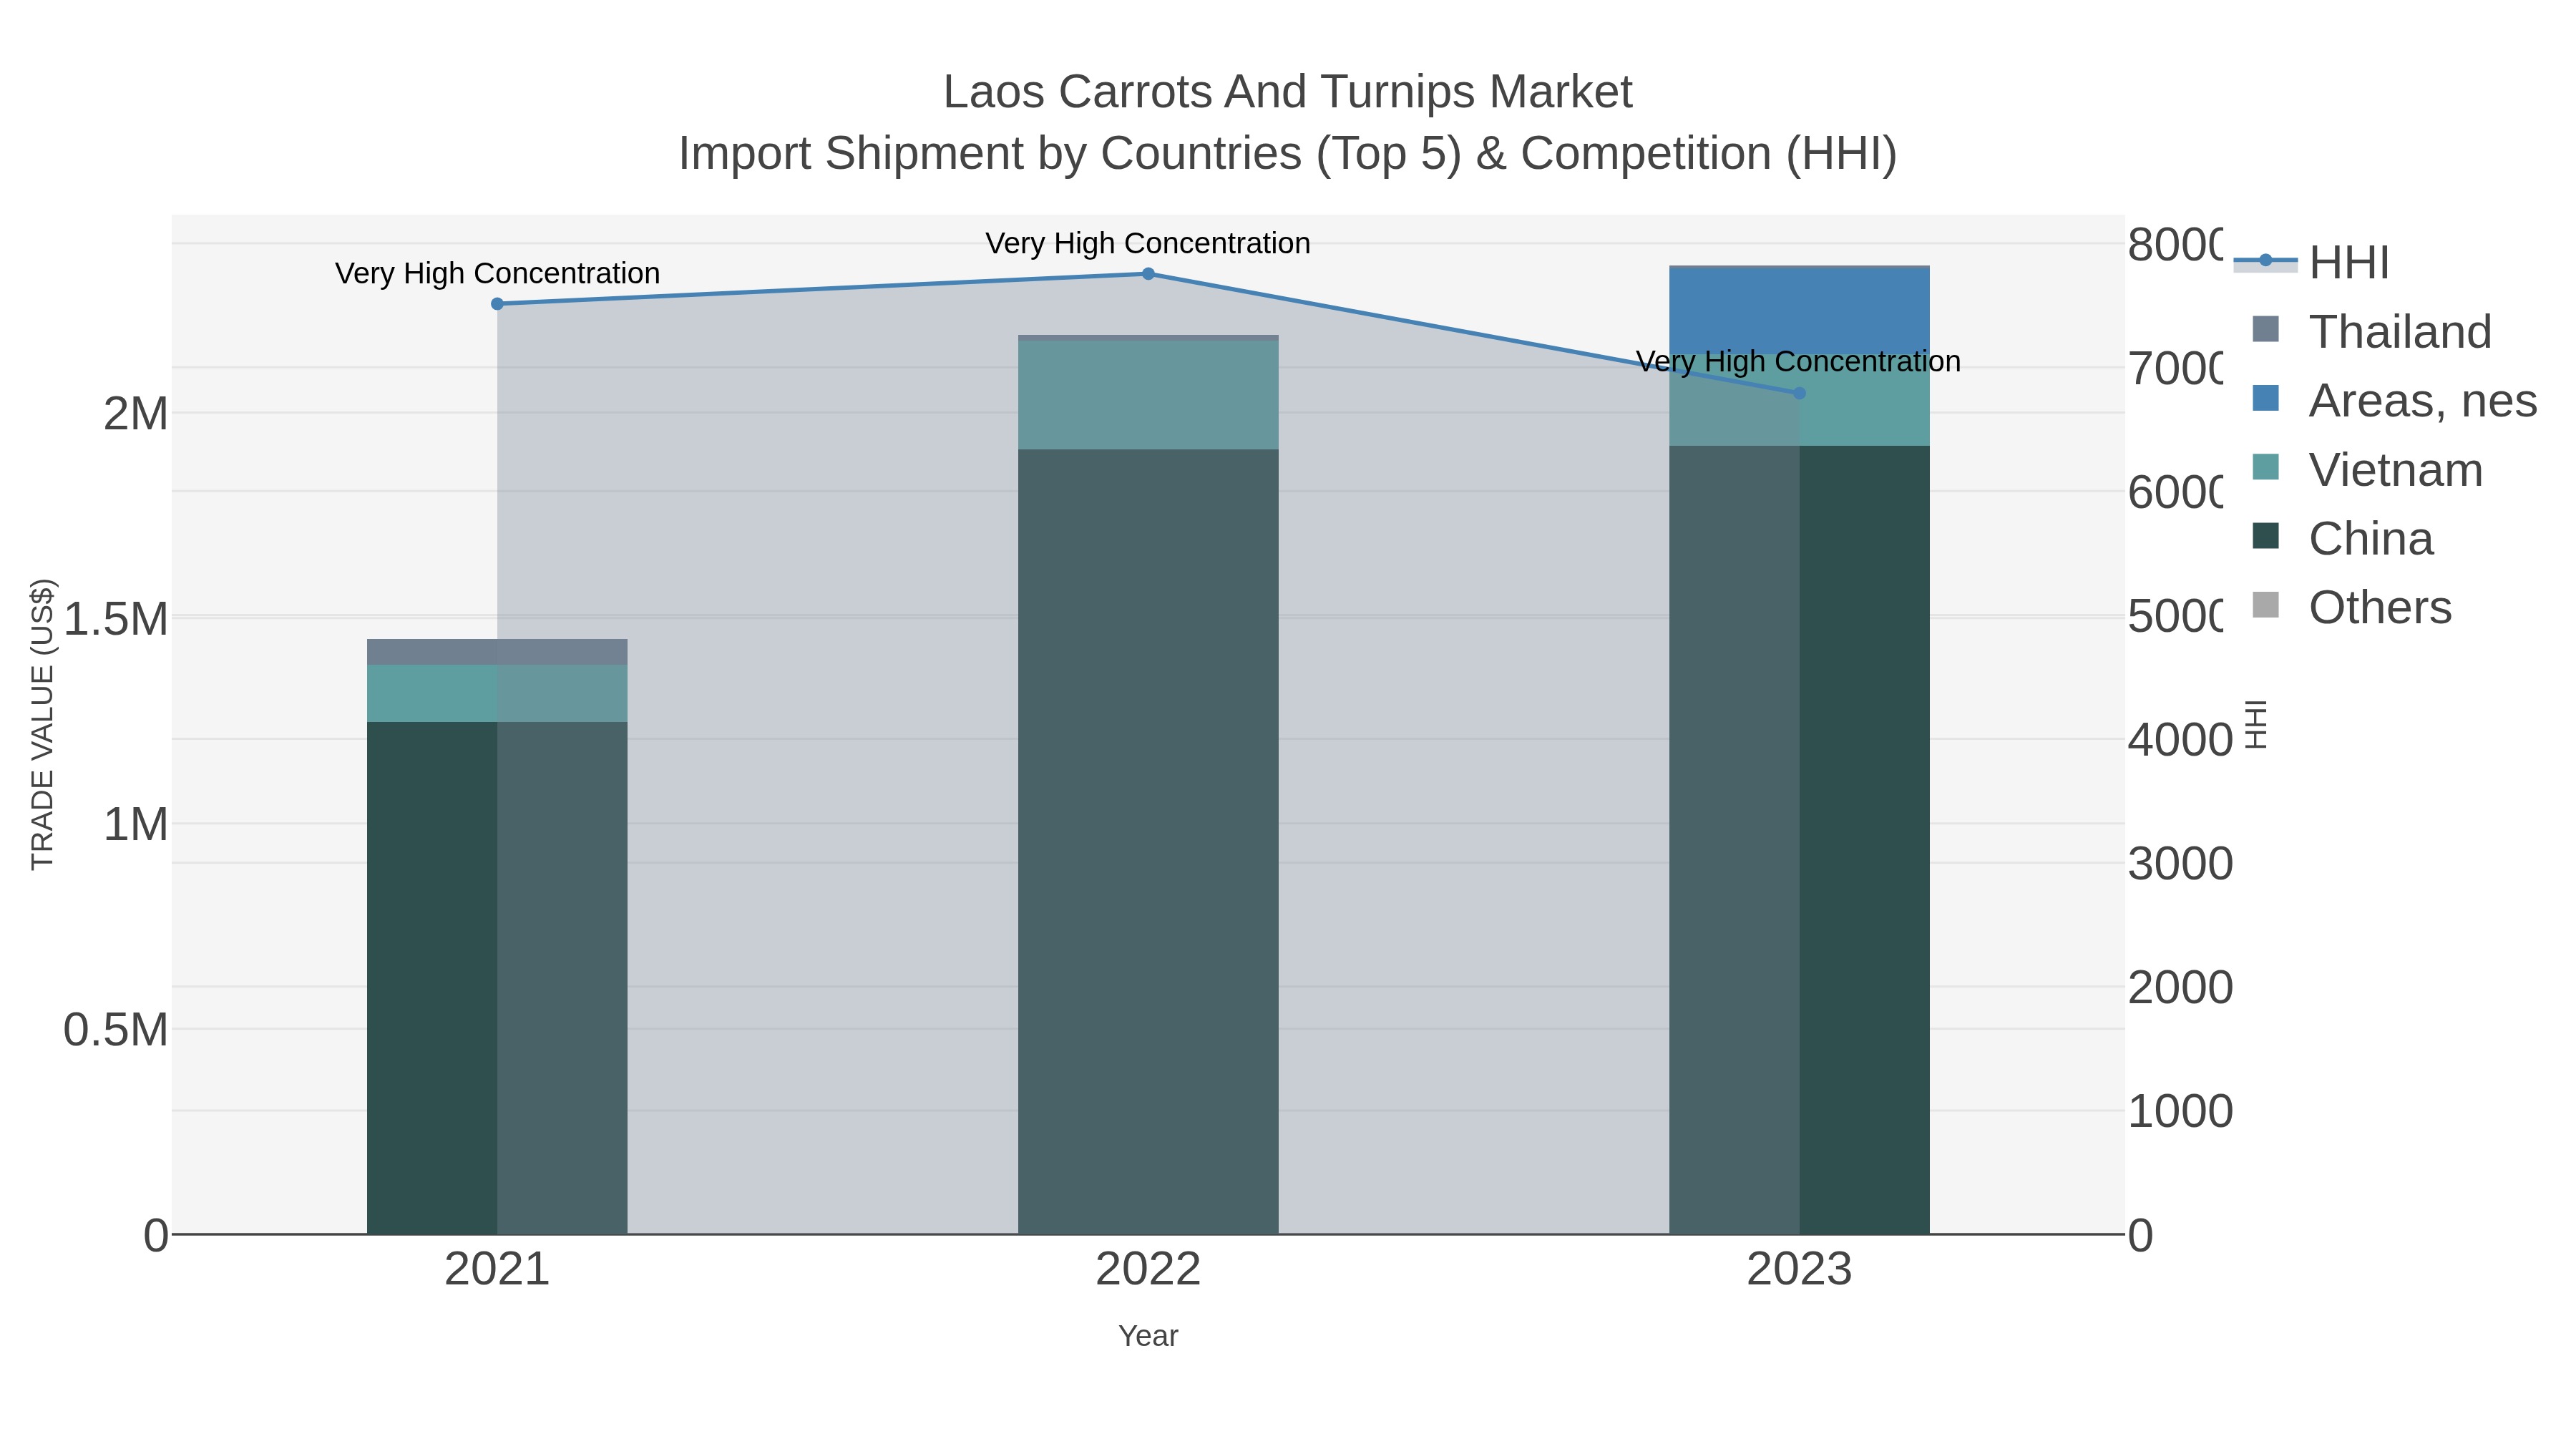Click the 2M left axis tick
This screenshot has width=2576, height=1449.
(x=136, y=414)
